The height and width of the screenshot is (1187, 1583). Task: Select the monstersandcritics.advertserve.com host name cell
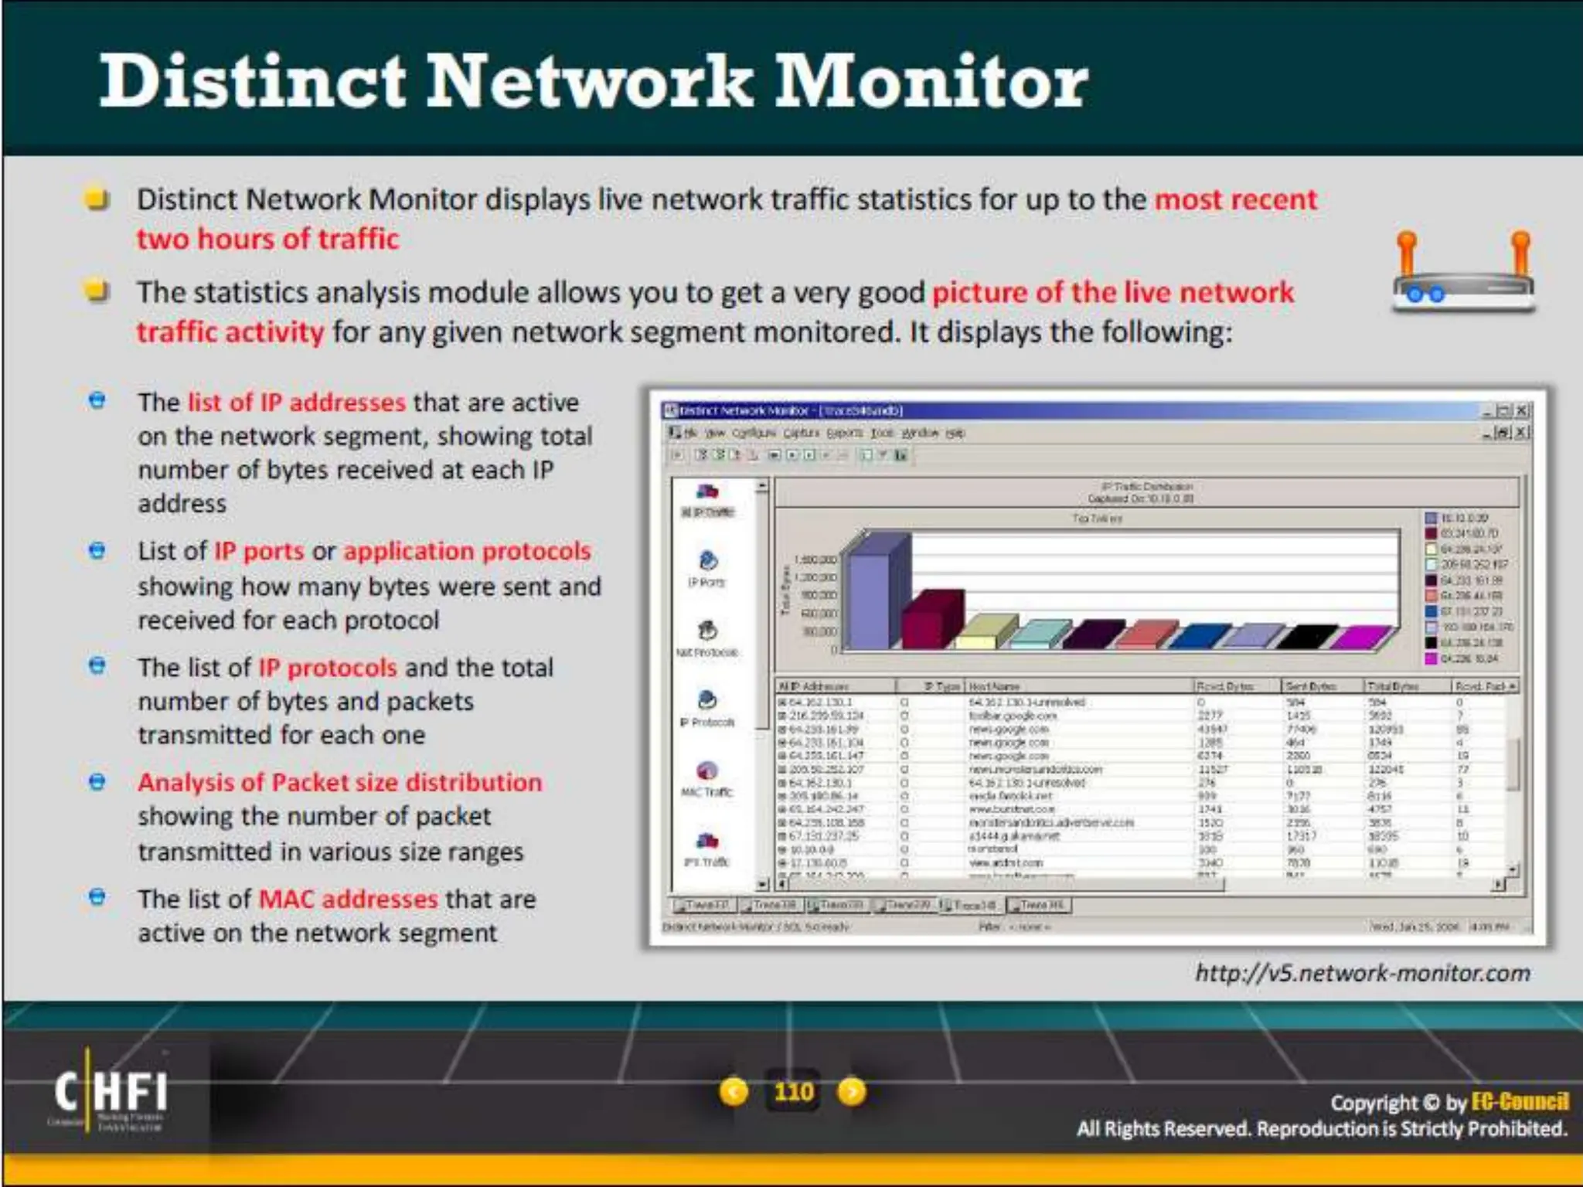point(1051,822)
